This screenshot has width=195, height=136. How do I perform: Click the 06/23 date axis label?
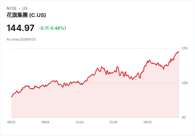11,122
